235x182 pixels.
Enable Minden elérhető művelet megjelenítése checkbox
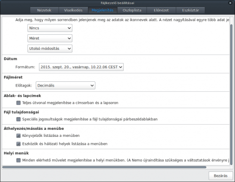18,160
